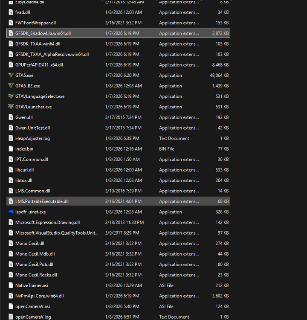The width and height of the screenshot is (307, 320).
Task: Click the HeapAdjuster.log text document icon
Action: click(11, 138)
